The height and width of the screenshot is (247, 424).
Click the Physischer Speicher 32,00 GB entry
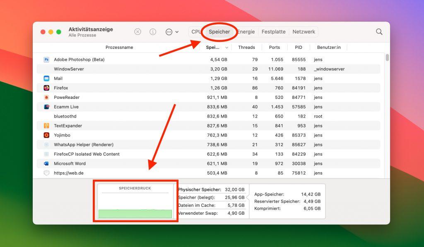click(211, 189)
